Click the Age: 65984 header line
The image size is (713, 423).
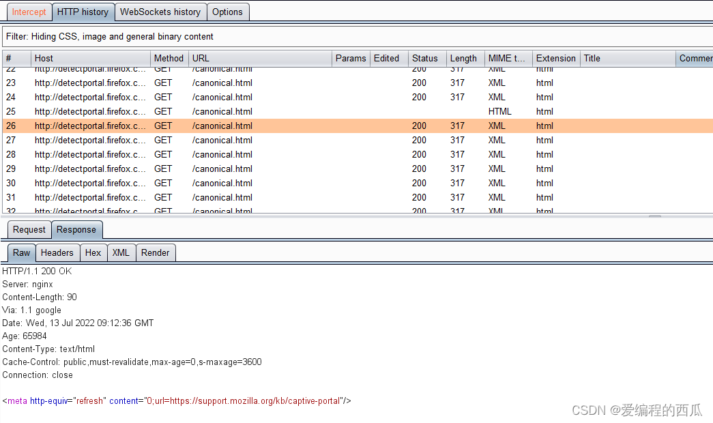[x=25, y=336]
